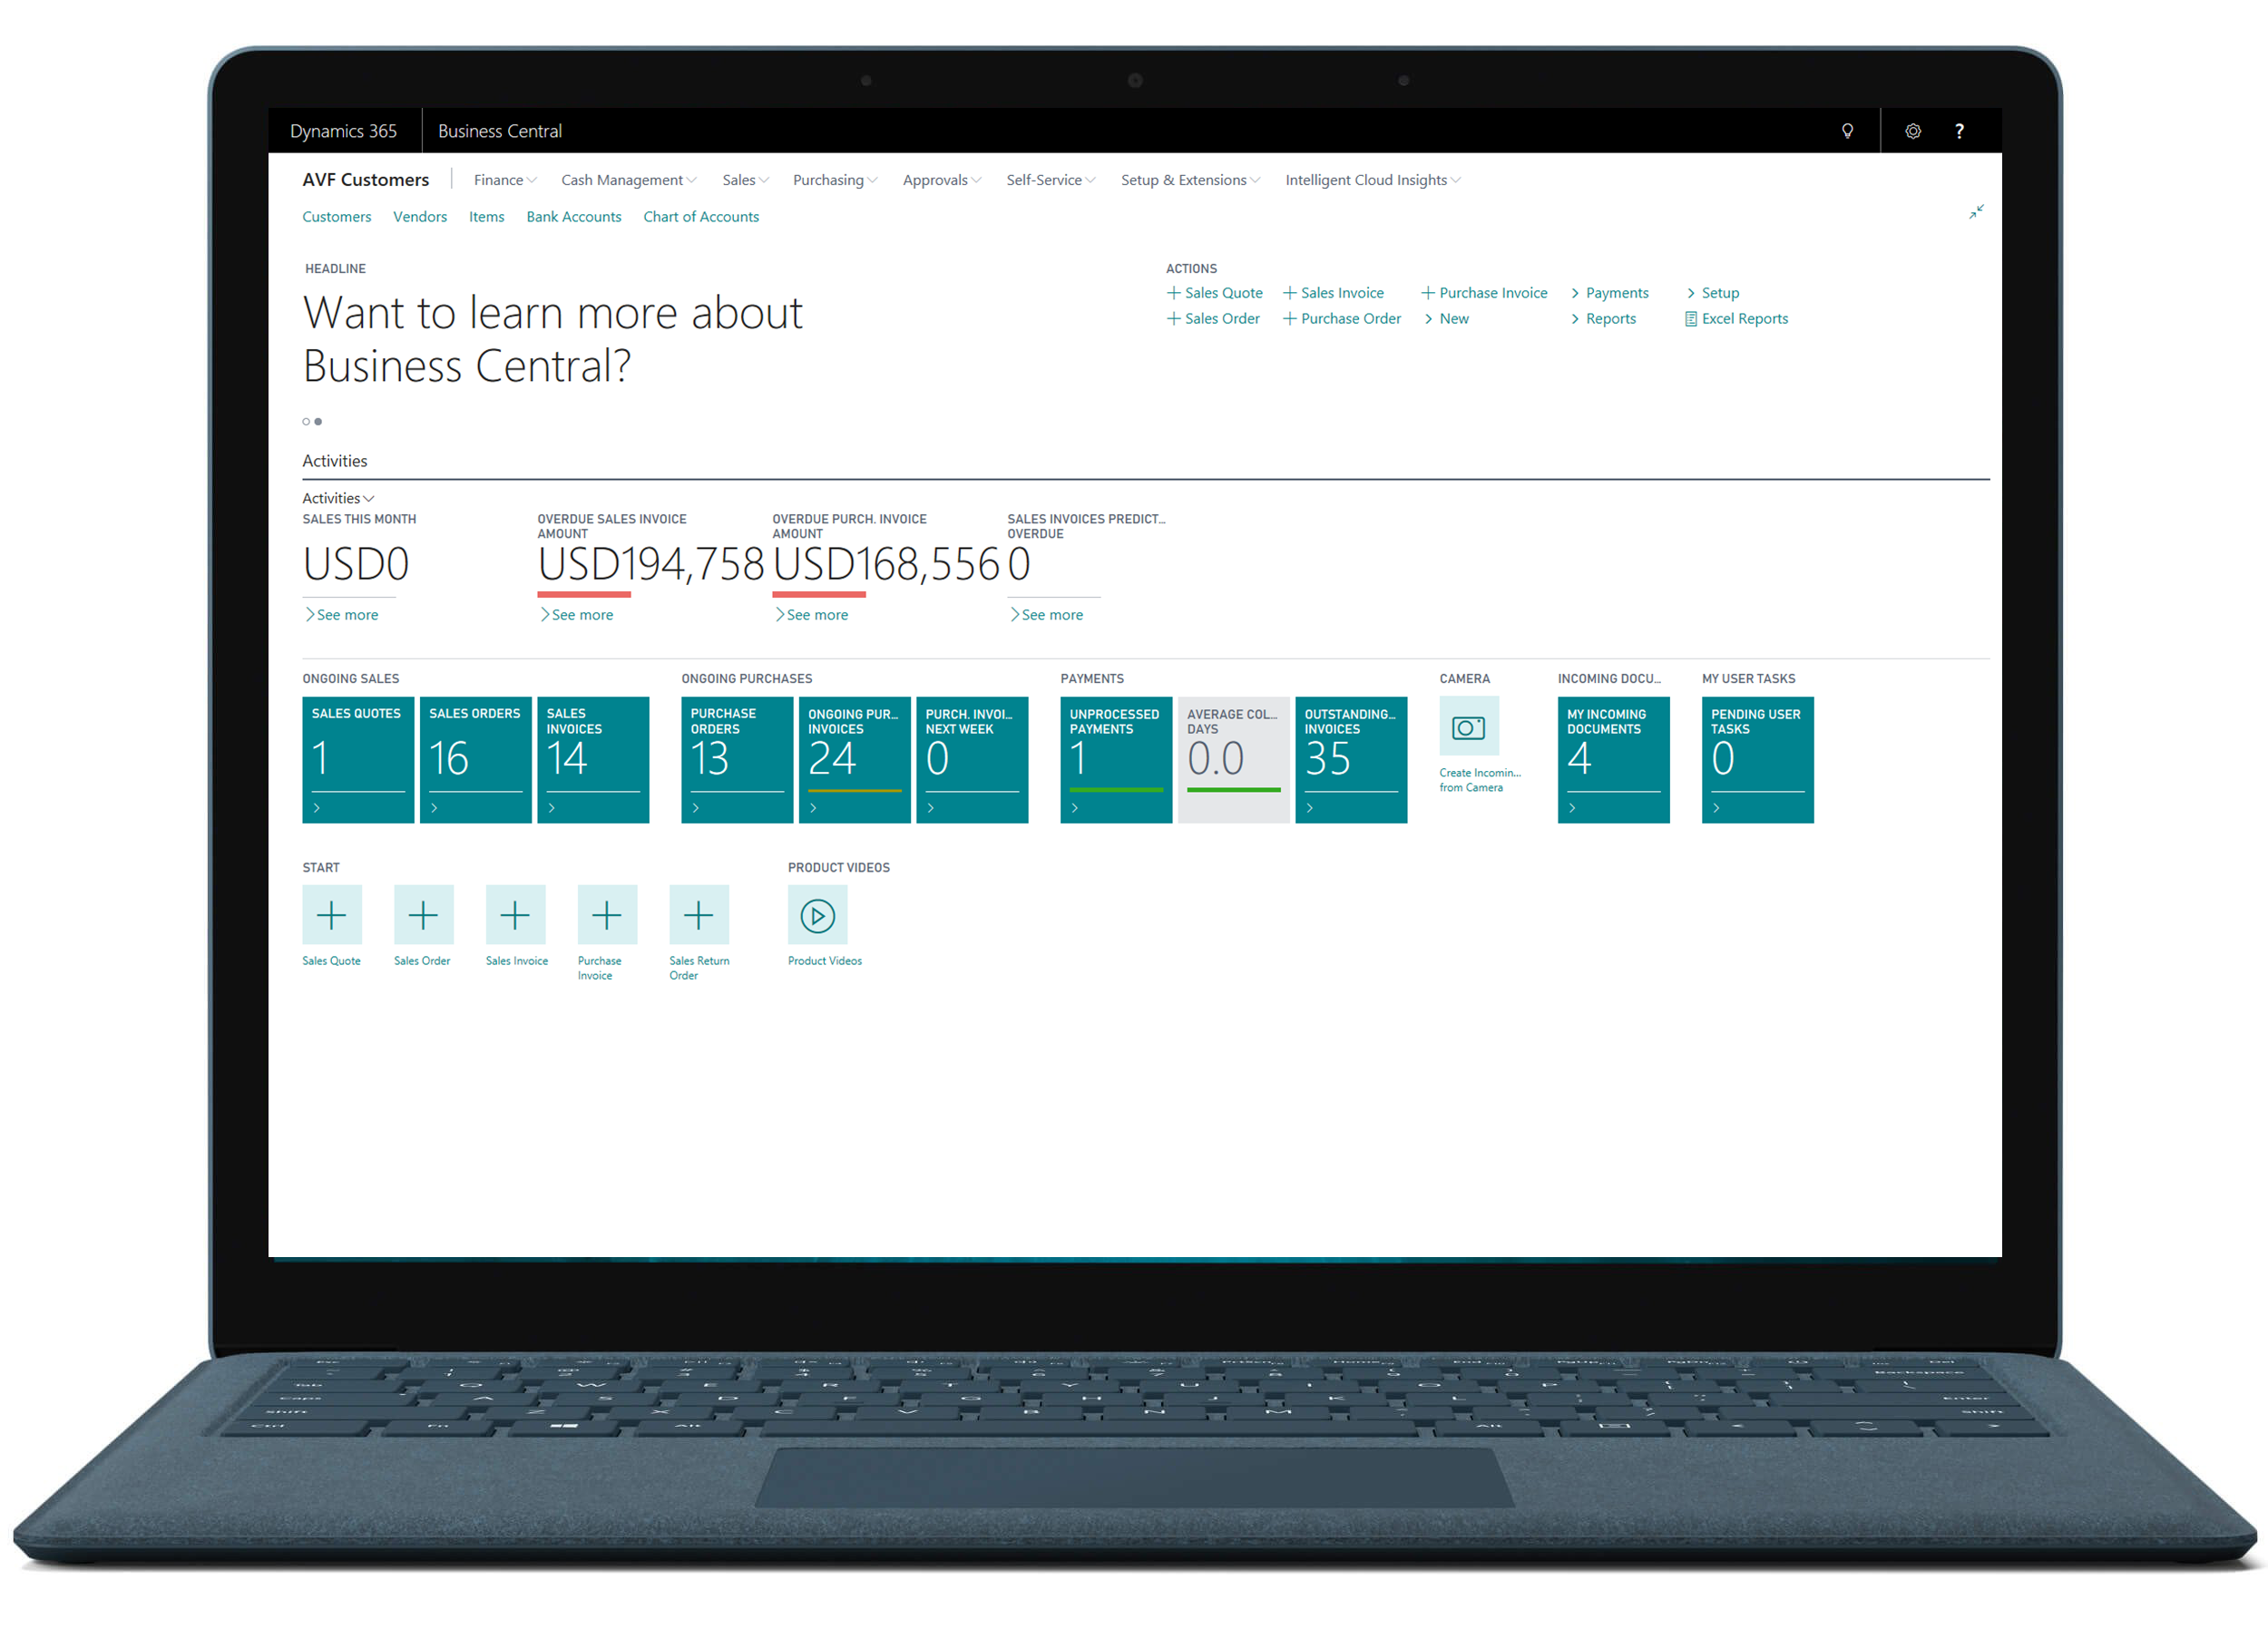Open the Vendors navigation link
The height and width of the screenshot is (1648, 2268).
click(420, 217)
